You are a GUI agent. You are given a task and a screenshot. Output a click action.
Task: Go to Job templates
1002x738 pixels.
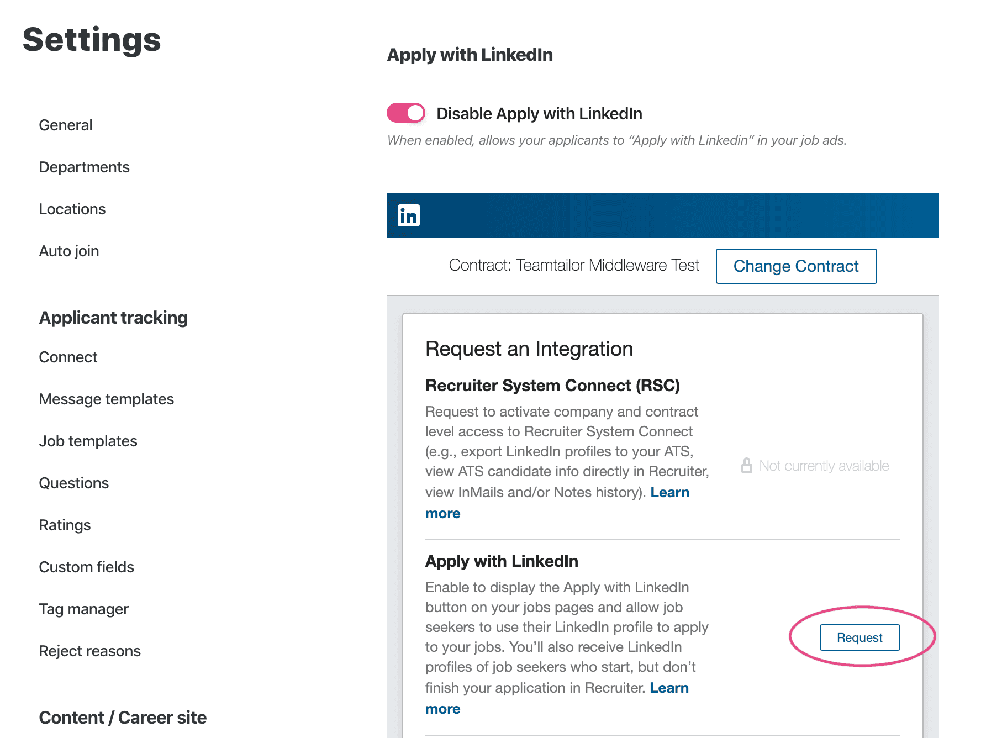pos(88,441)
